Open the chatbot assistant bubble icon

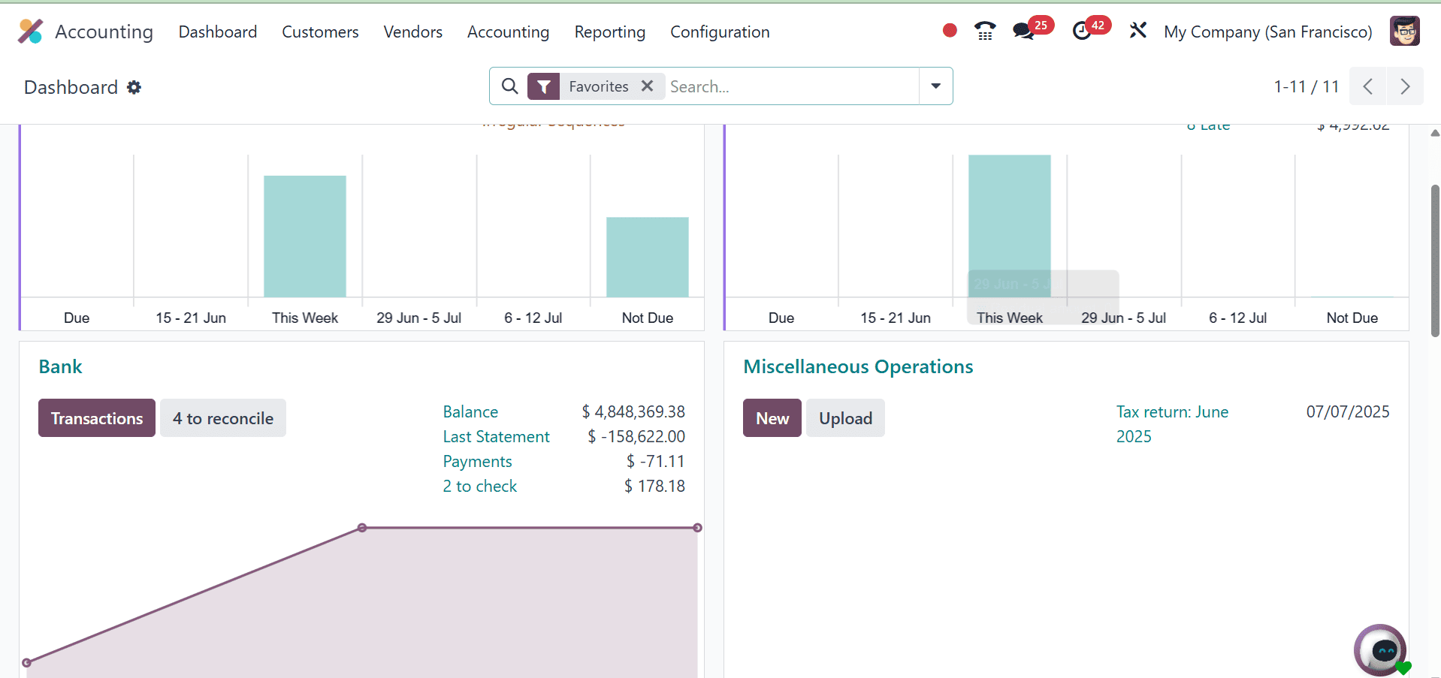click(x=1381, y=650)
